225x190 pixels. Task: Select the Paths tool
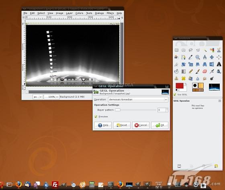coord(184,57)
